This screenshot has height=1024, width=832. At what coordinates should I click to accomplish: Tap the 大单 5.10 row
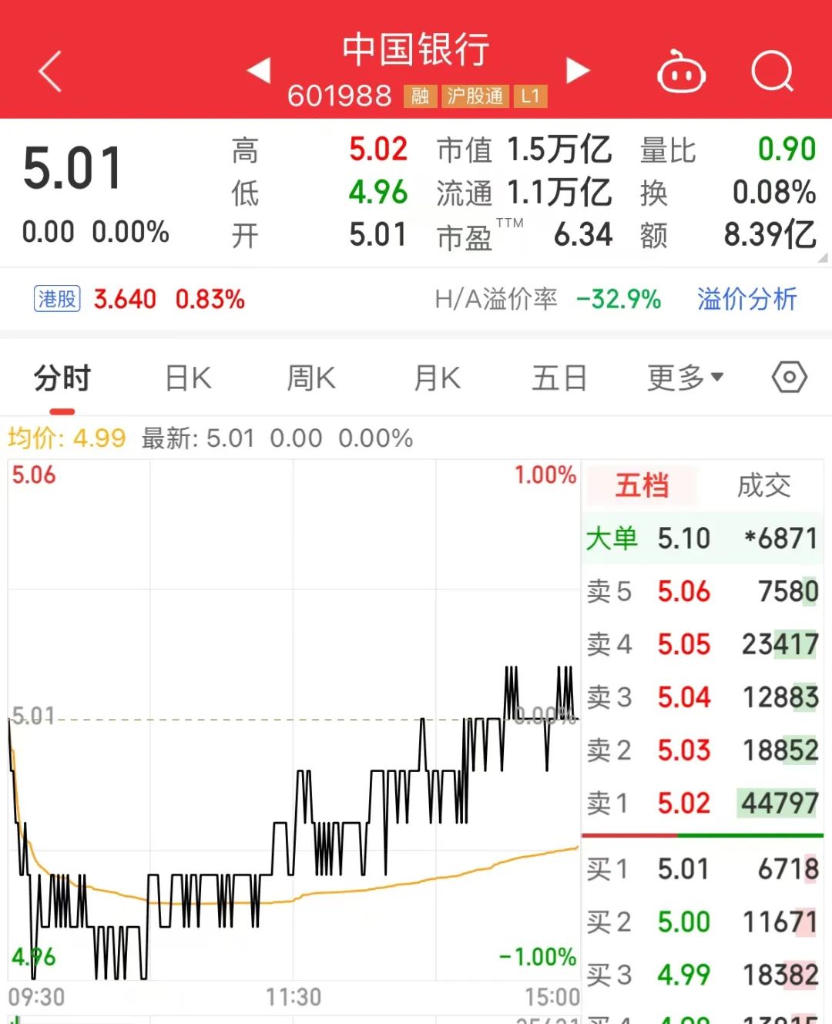[x=703, y=538]
